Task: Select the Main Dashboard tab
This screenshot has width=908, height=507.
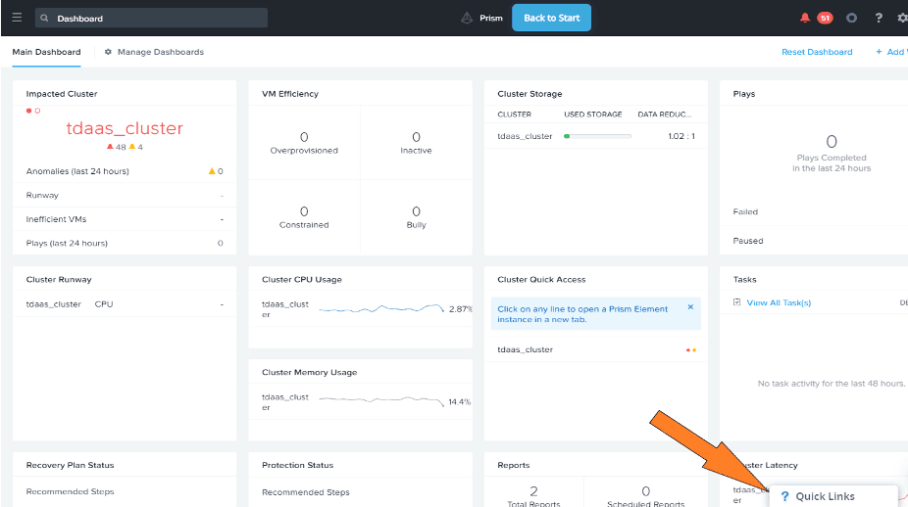Action: [x=46, y=52]
